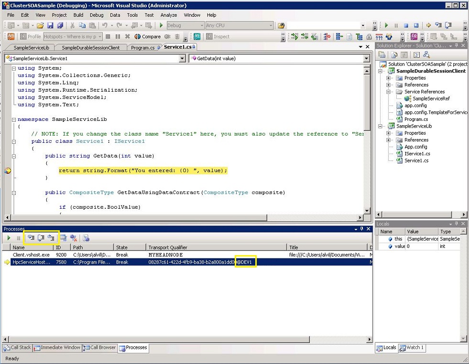Toggle auto-hide pin on the Processes panel

point(362,229)
